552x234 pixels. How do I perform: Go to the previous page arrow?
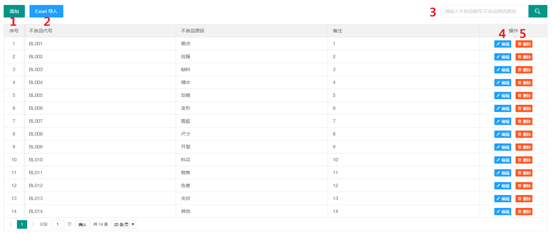coord(11,224)
